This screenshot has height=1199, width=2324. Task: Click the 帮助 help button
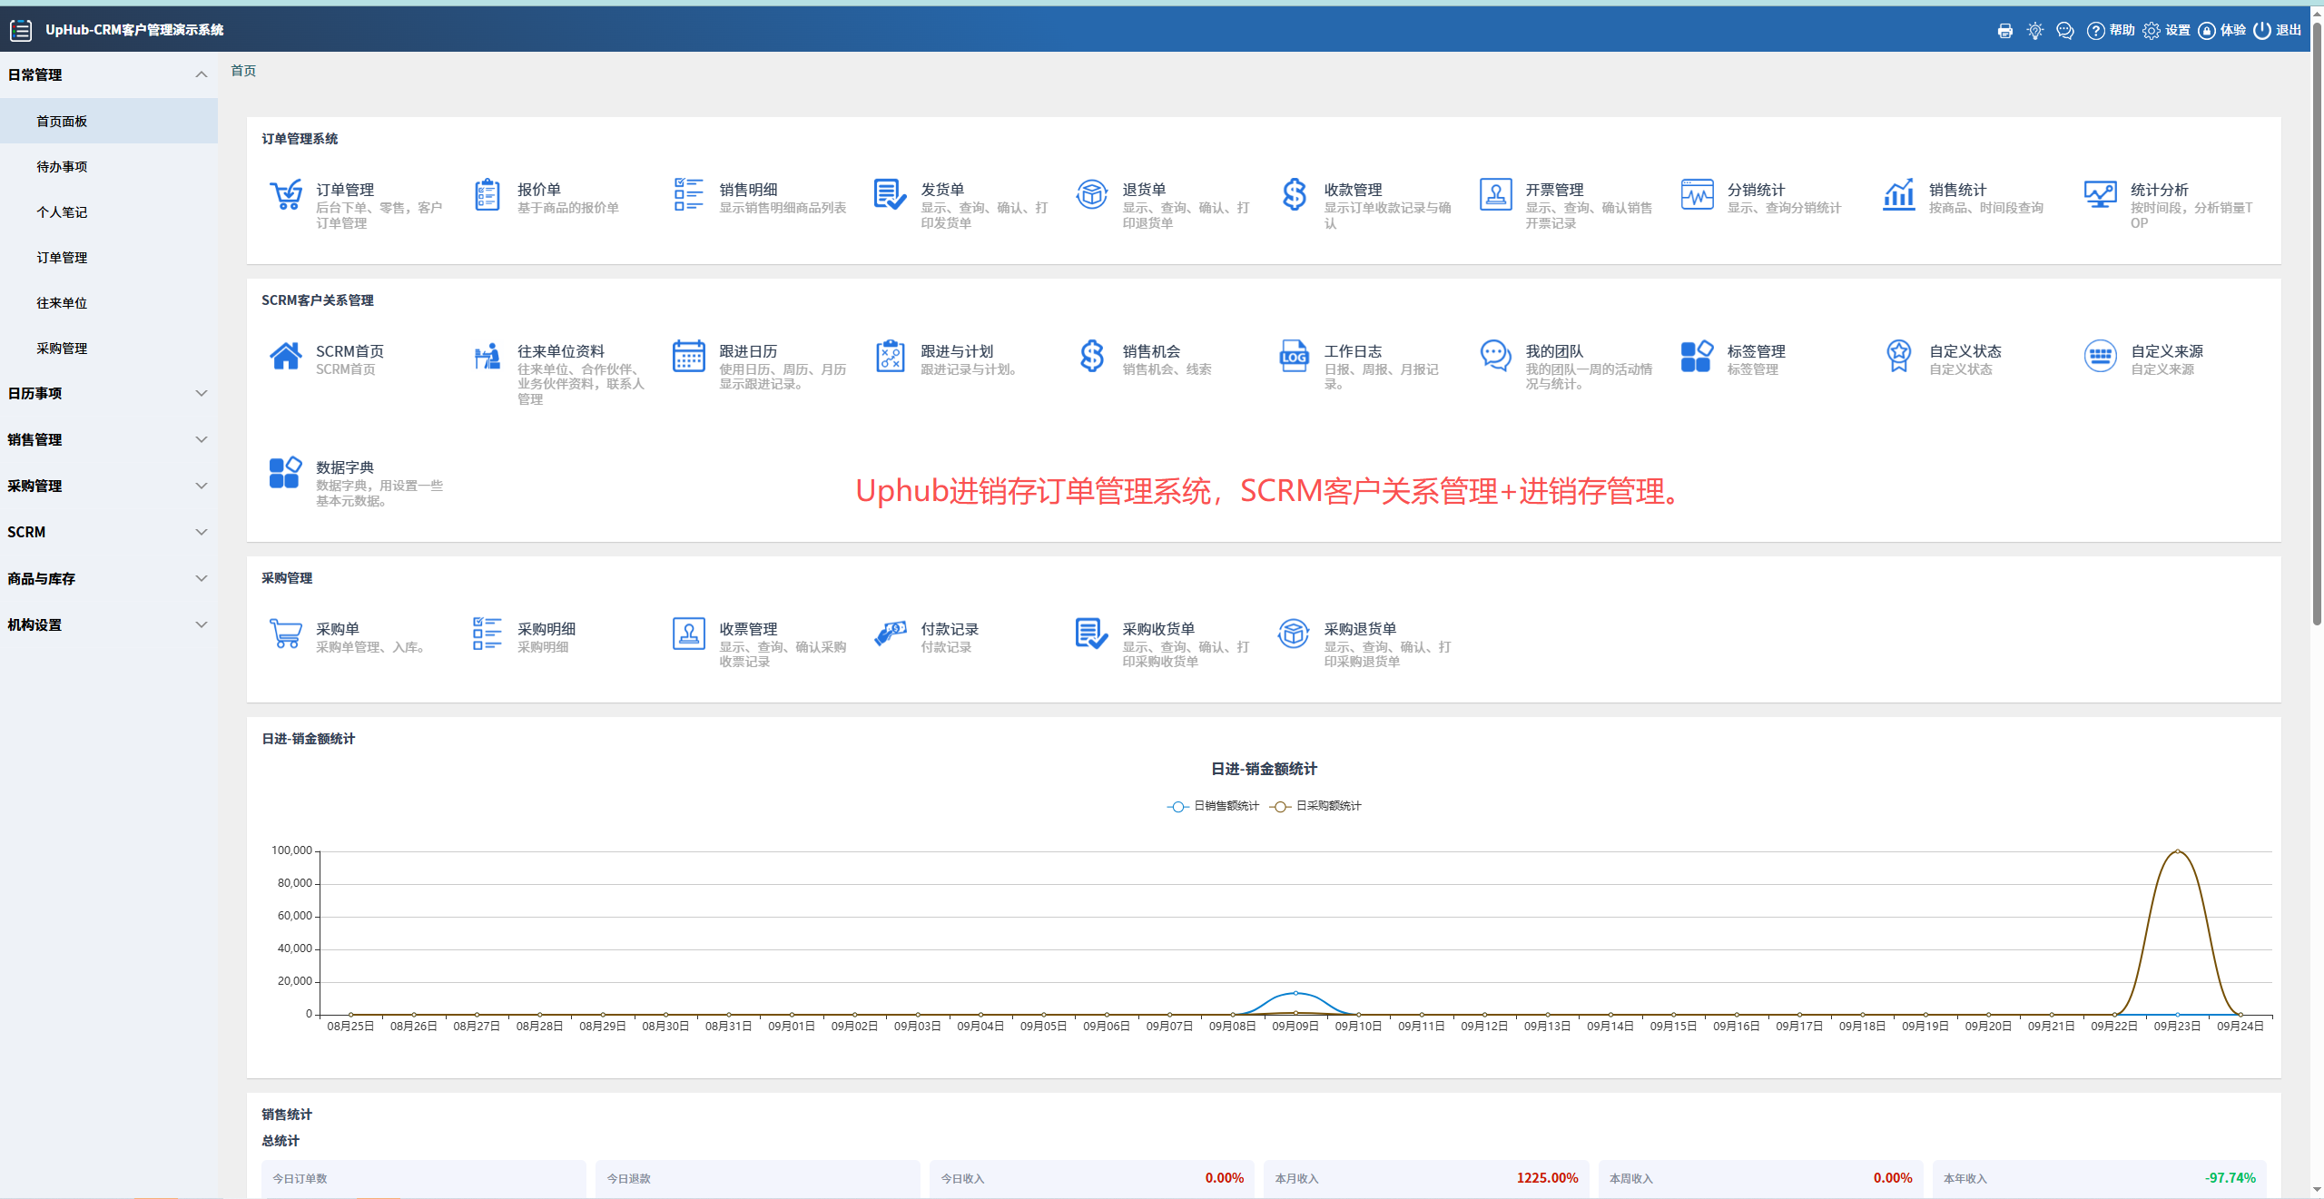coord(2111,31)
